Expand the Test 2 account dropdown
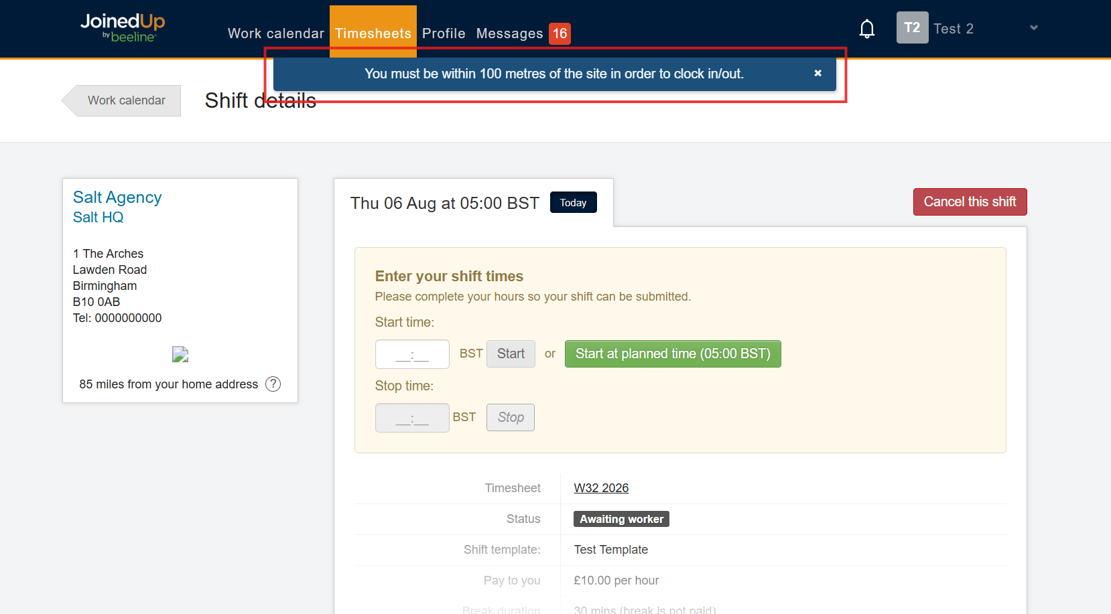 1033,27
